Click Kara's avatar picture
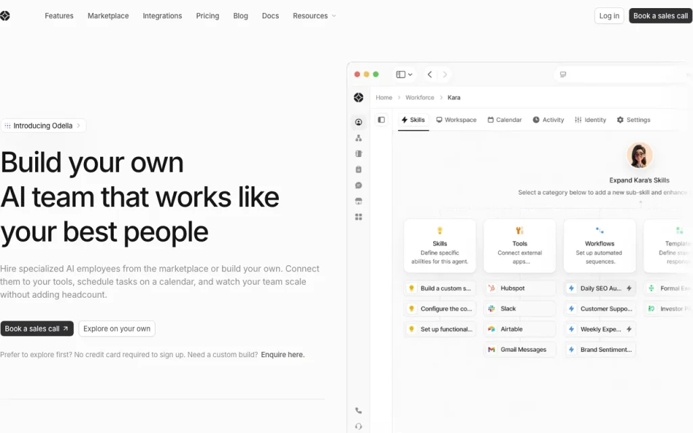Viewport: 693px width, 433px height. pos(639,156)
